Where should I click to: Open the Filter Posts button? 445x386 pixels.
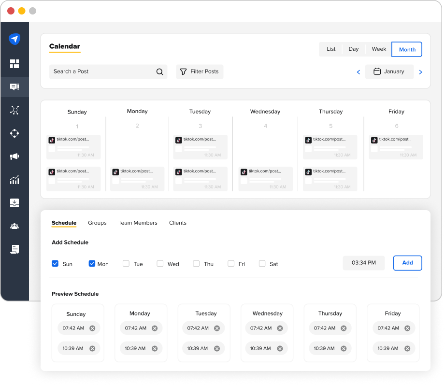tap(200, 71)
